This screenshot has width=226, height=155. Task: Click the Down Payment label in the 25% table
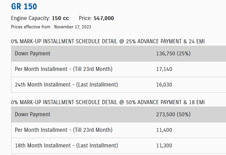point(33,54)
